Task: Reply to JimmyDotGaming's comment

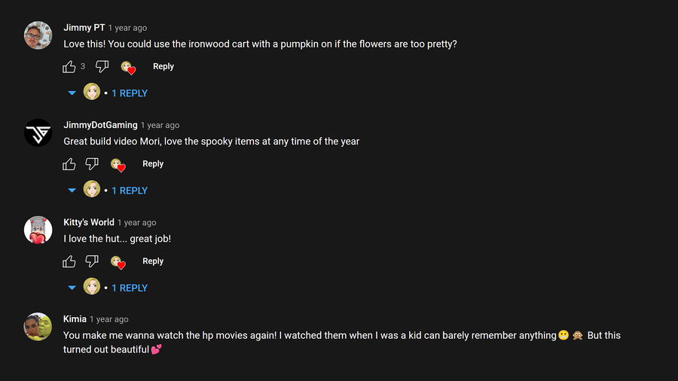Action: [153, 163]
